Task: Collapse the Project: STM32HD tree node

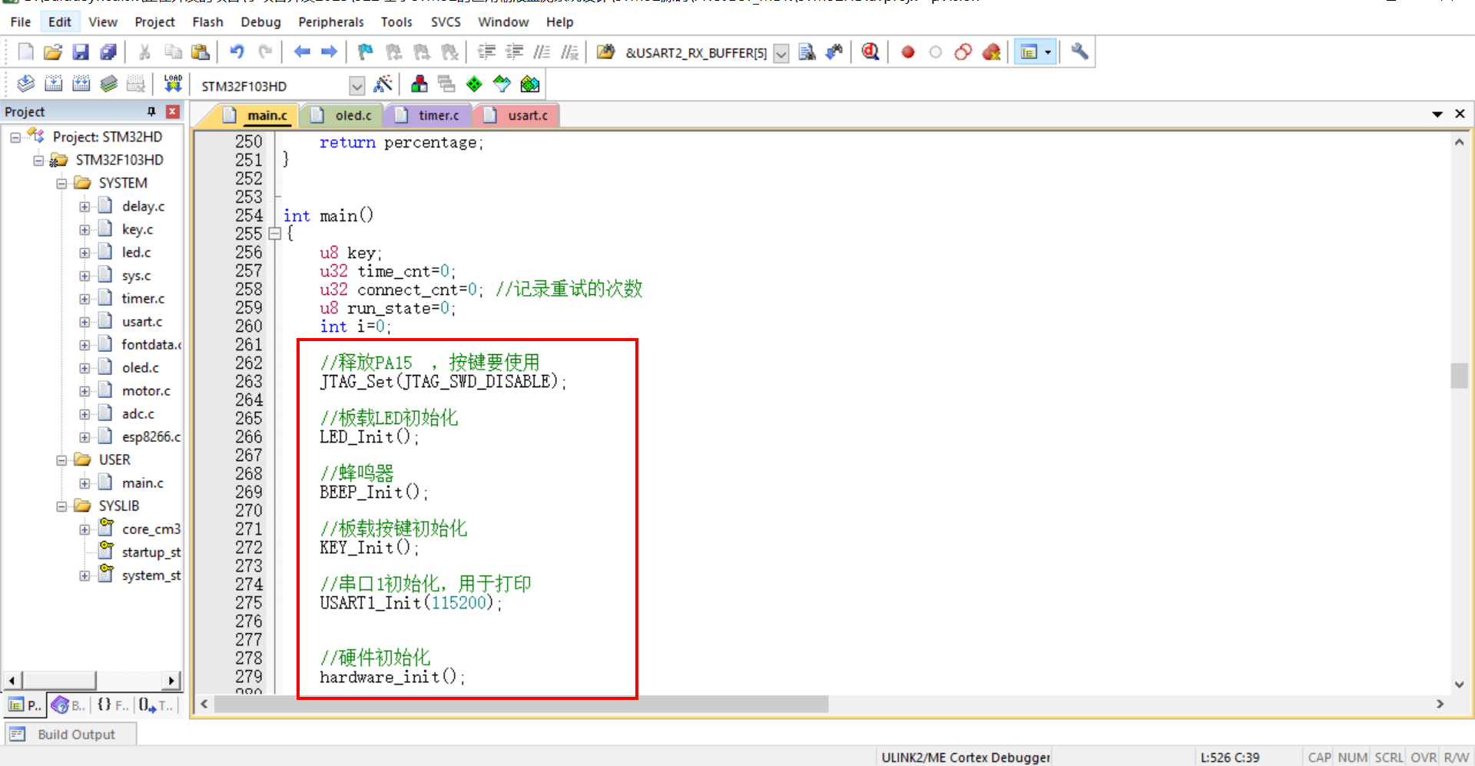Action: (15, 138)
